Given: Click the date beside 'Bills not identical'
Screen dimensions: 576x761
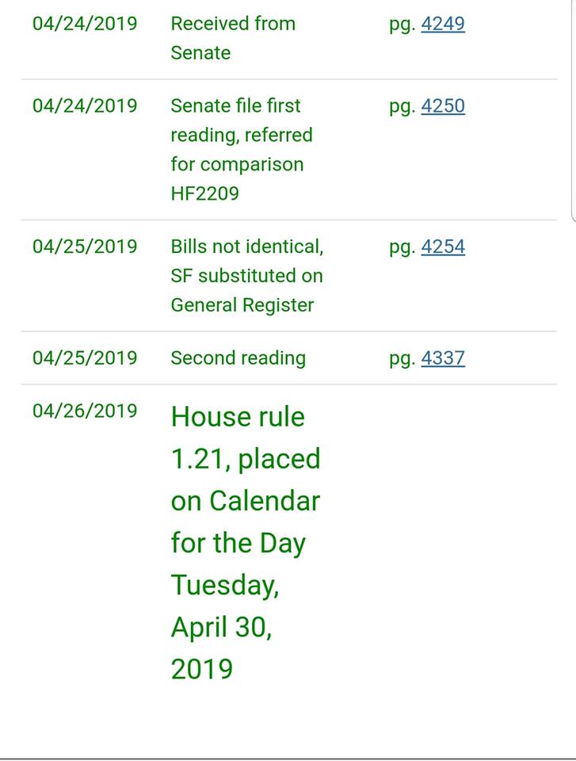Looking at the screenshot, I should point(85,247).
